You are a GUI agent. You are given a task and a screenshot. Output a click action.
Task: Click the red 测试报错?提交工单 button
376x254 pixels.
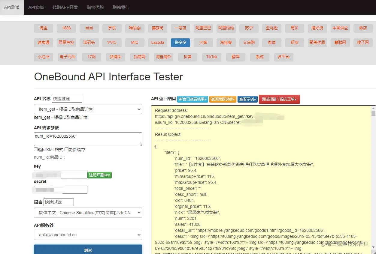(x=279, y=99)
